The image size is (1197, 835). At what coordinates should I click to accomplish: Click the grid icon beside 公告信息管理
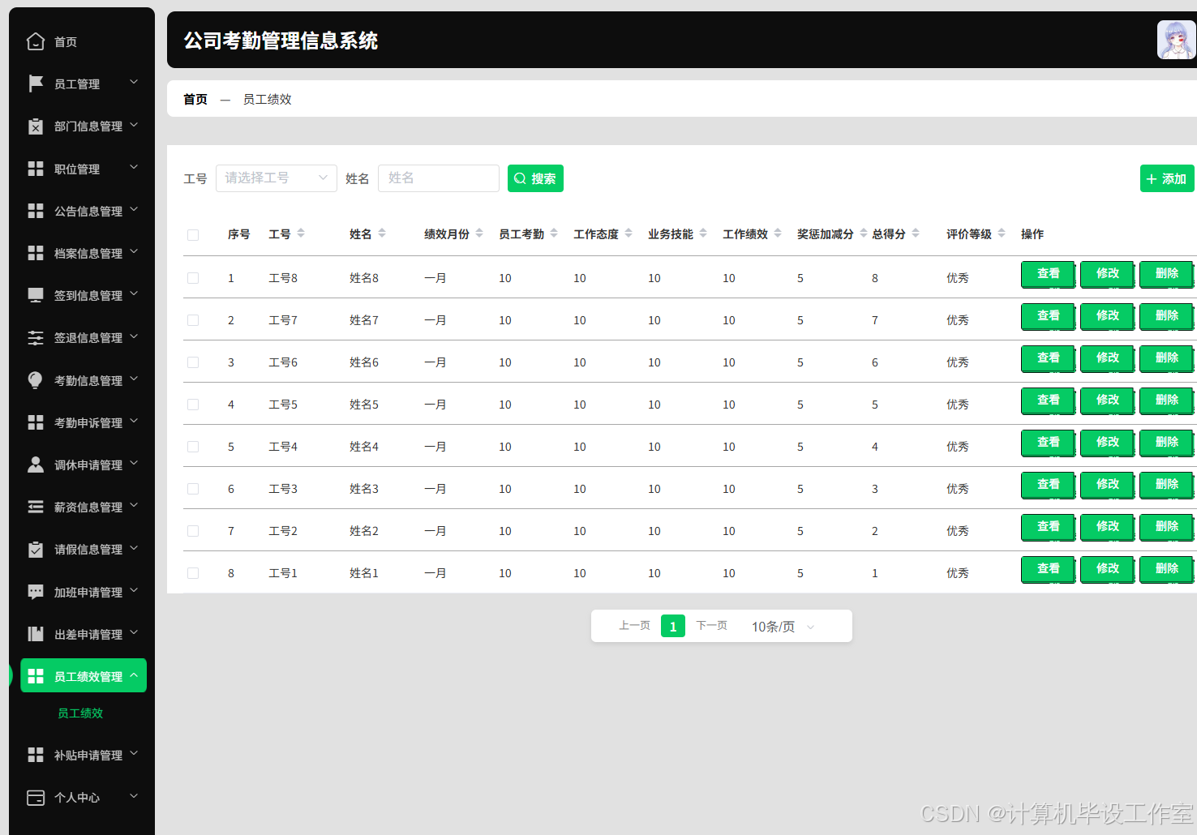click(36, 211)
